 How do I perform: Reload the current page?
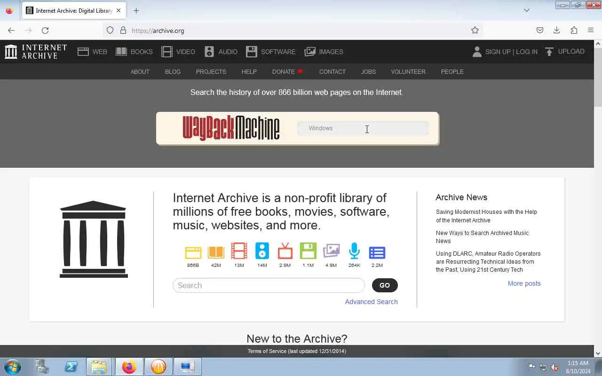(45, 31)
